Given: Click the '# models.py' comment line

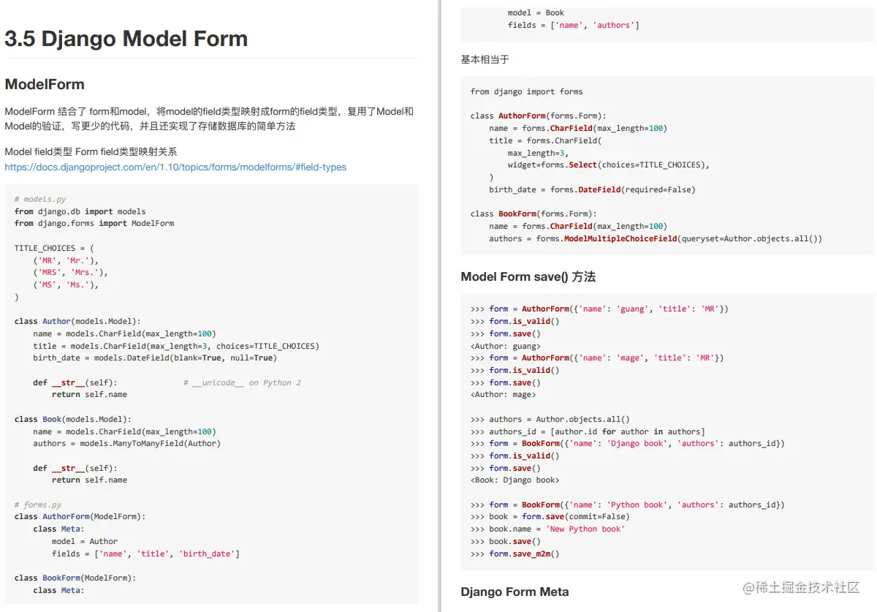Looking at the screenshot, I should tap(40, 199).
